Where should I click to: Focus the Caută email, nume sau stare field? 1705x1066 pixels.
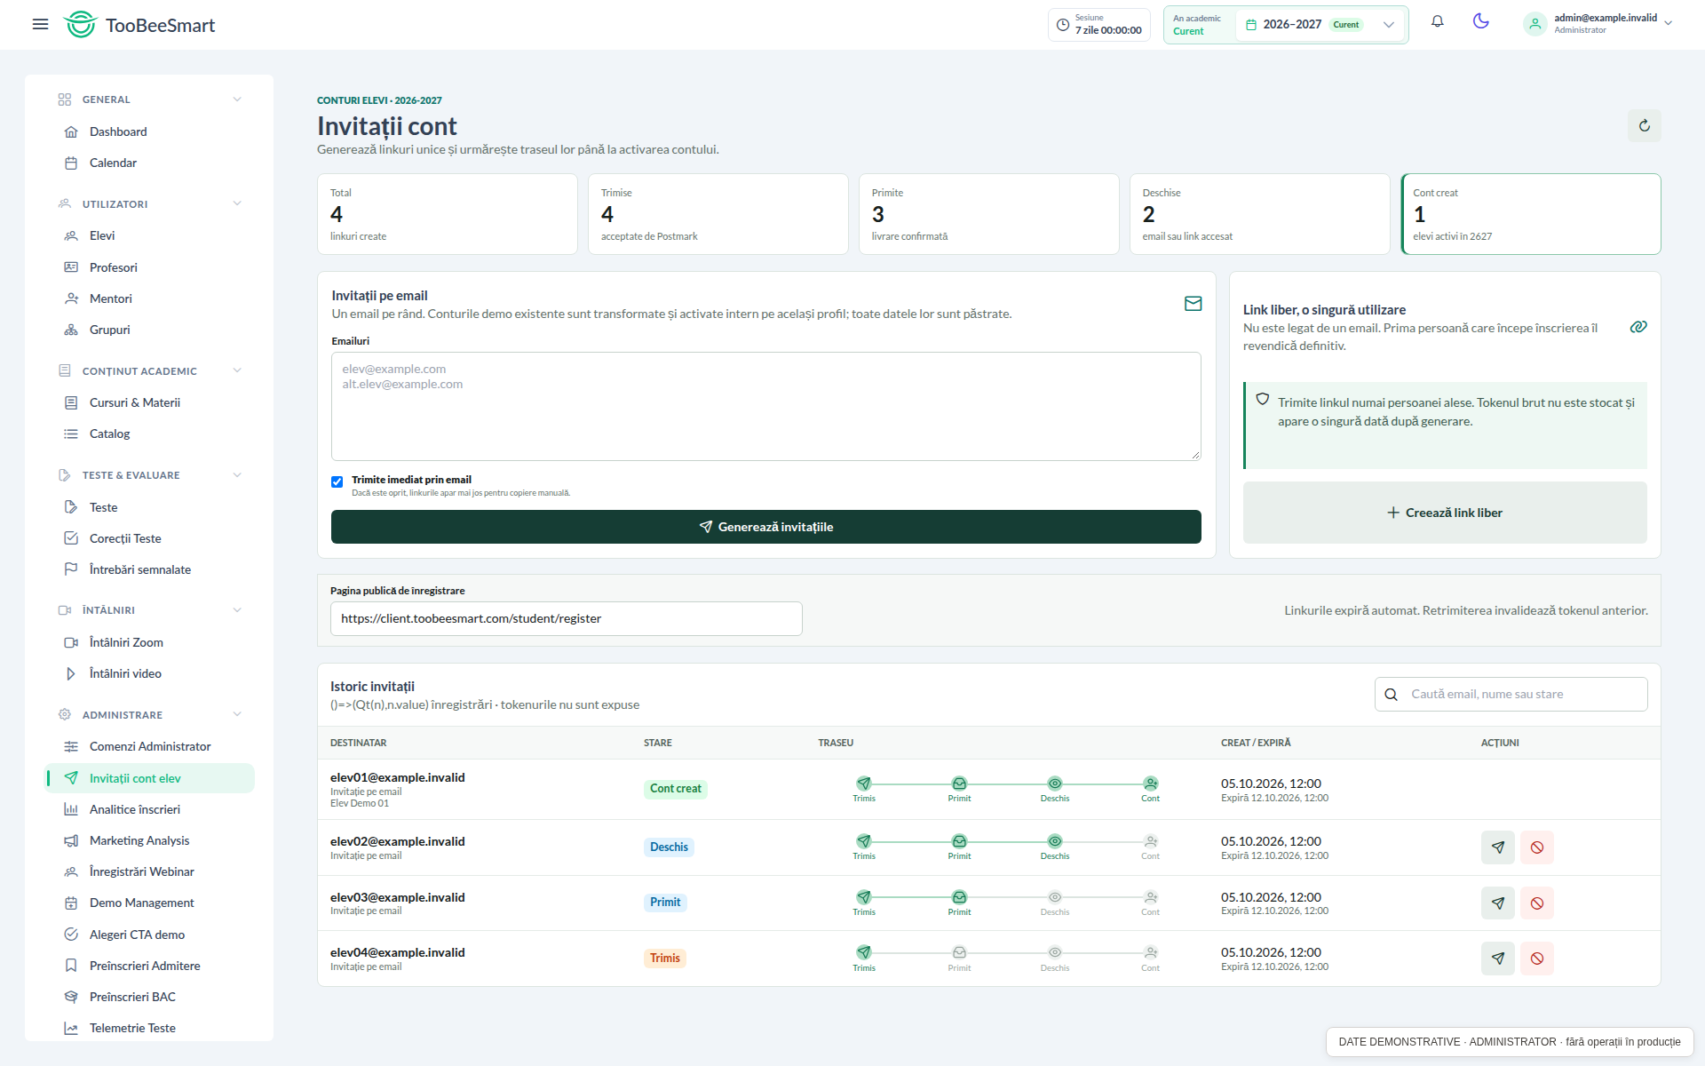coord(1511,695)
